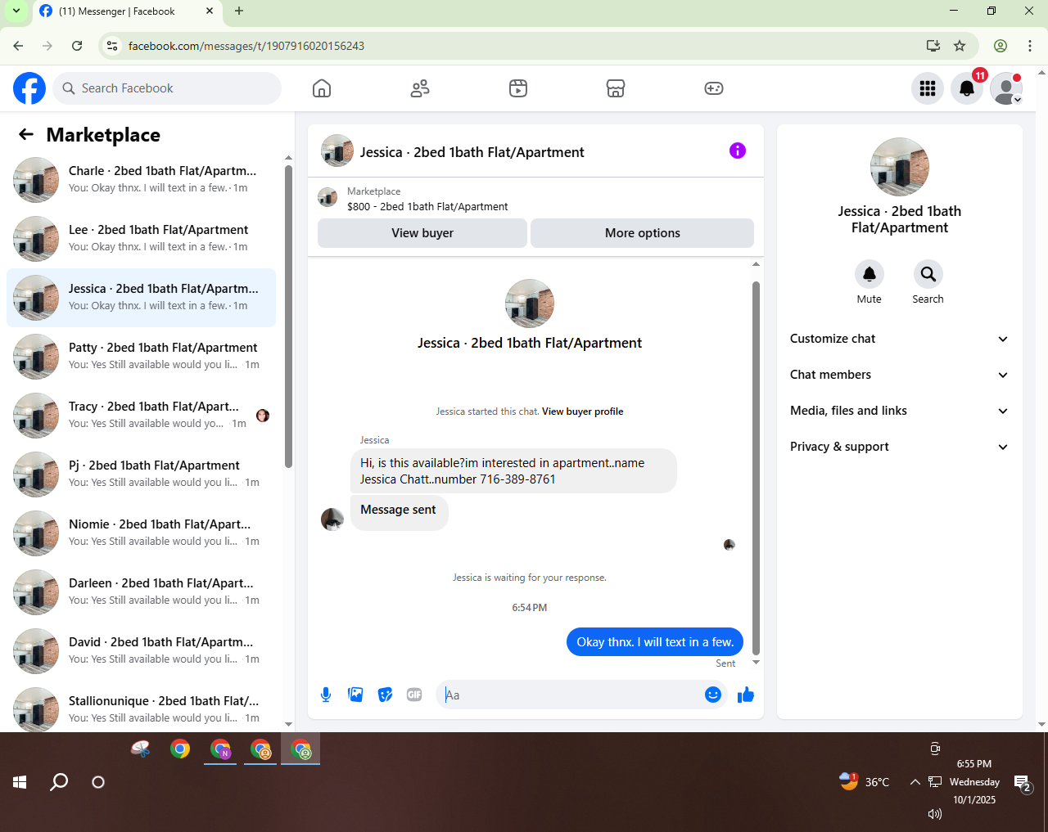This screenshot has height=832, width=1048.
Task: Open Windows taskbar search
Action: [59, 782]
